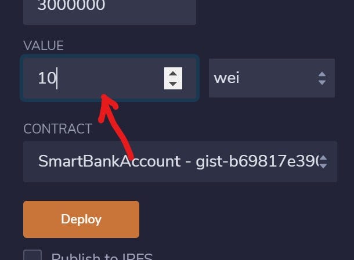Click the down arrow on the contract selector

(323, 166)
